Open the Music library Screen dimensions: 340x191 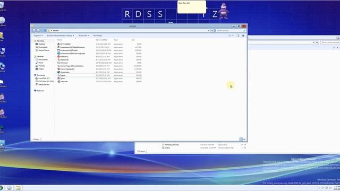pos(41,63)
